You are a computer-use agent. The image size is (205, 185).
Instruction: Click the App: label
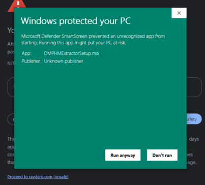coord(26,53)
